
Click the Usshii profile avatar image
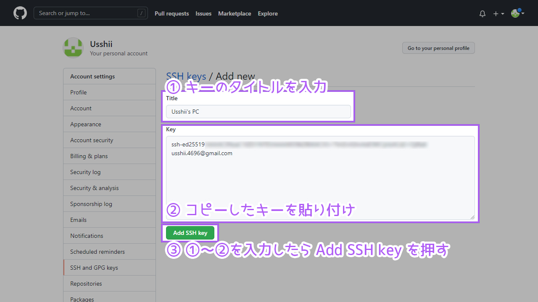pyautogui.click(x=73, y=48)
